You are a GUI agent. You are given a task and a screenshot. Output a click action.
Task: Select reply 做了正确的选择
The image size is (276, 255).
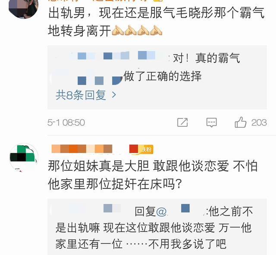[x=163, y=76]
